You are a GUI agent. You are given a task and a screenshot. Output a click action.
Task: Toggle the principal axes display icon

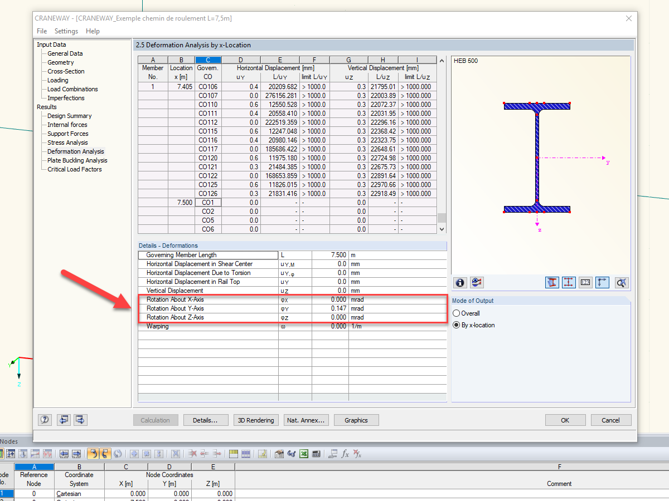[x=602, y=282]
